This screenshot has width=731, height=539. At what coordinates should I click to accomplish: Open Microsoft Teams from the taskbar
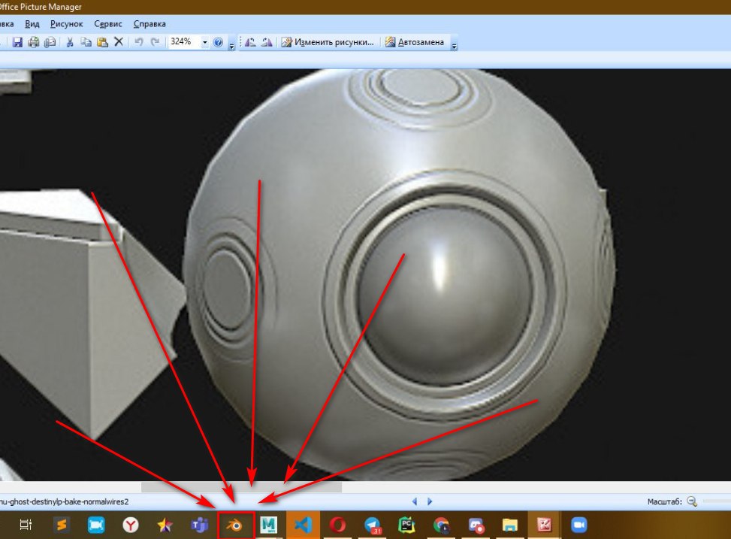point(200,525)
